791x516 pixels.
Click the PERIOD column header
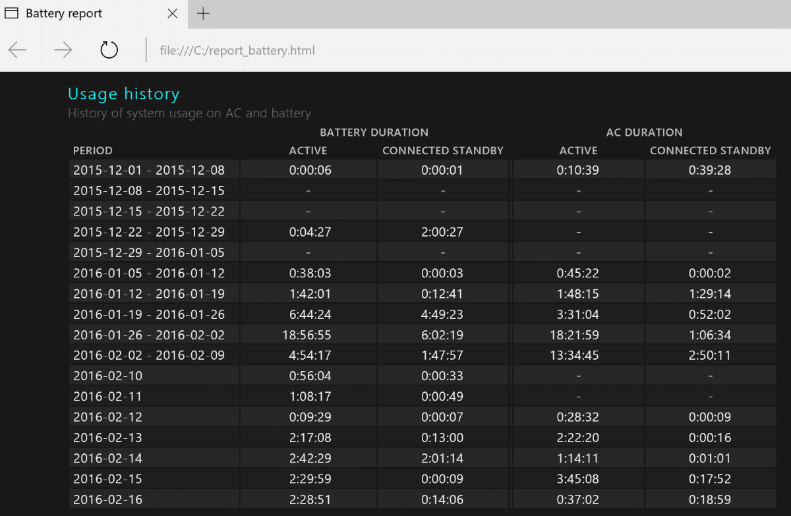93,151
